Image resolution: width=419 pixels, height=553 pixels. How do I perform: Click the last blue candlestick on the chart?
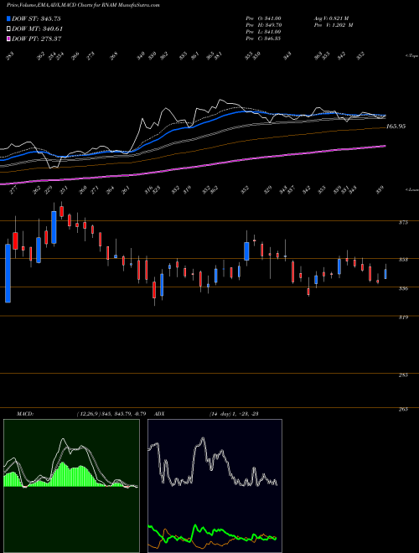point(385,274)
